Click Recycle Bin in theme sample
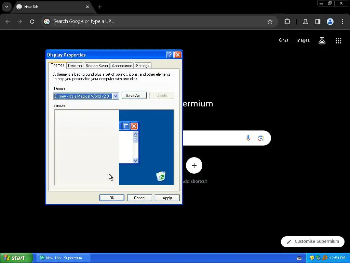350x263 pixels. [x=161, y=176]
